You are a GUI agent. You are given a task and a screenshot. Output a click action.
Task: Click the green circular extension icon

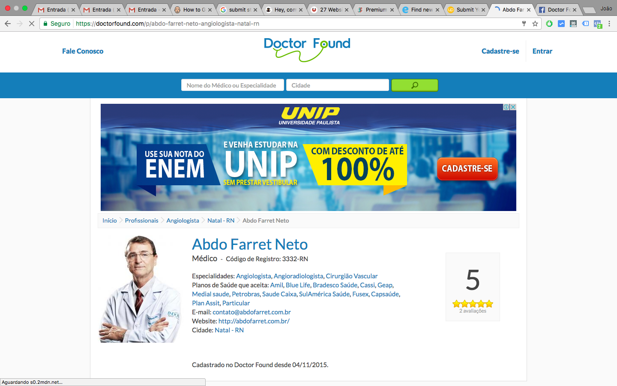549,24
